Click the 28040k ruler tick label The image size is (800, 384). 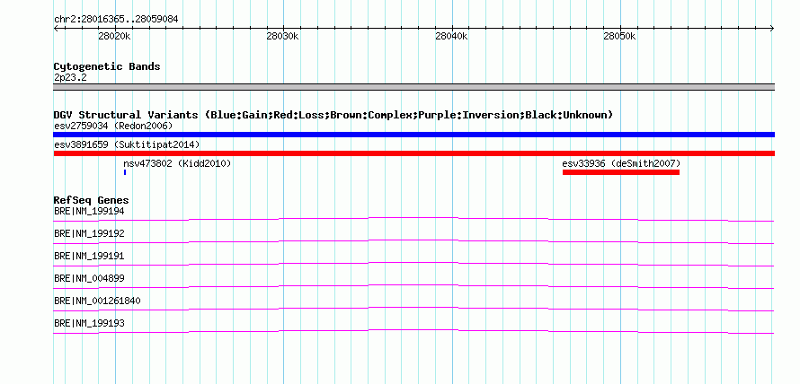coord(451,36)
